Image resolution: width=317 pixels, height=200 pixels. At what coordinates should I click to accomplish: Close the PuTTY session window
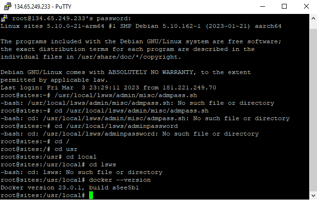(x=306, y=6)
